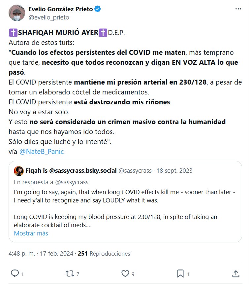Screen dimensions: 250x284
Task: Expand quoted tweet with Mostrar más
Action: (31, 233)
